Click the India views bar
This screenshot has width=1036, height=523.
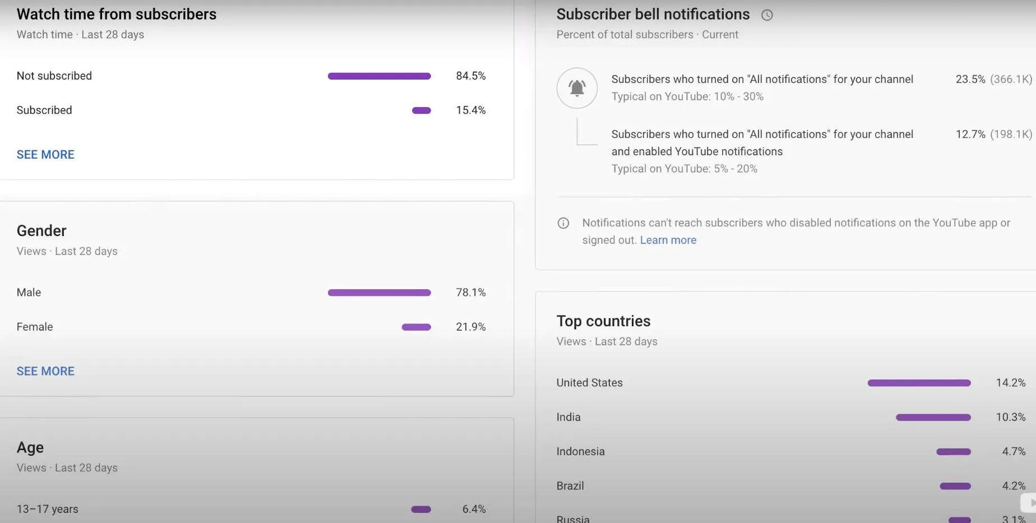[x=933, y=417]
